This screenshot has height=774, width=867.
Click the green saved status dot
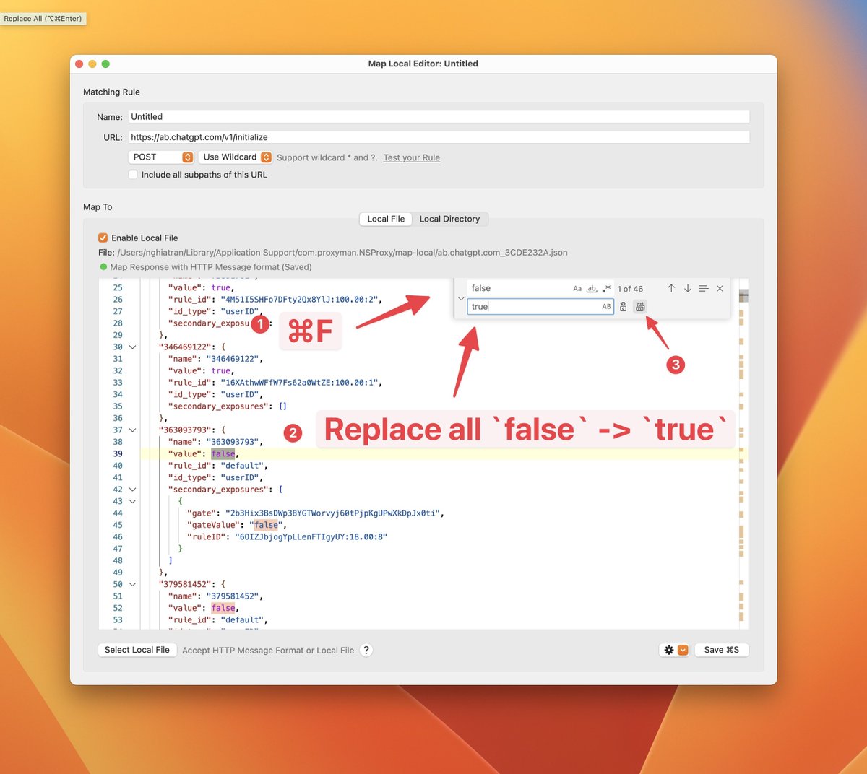pos(103,267)
